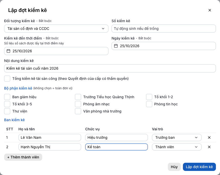
Task: Click the STT column header
Action: (9, 129)
